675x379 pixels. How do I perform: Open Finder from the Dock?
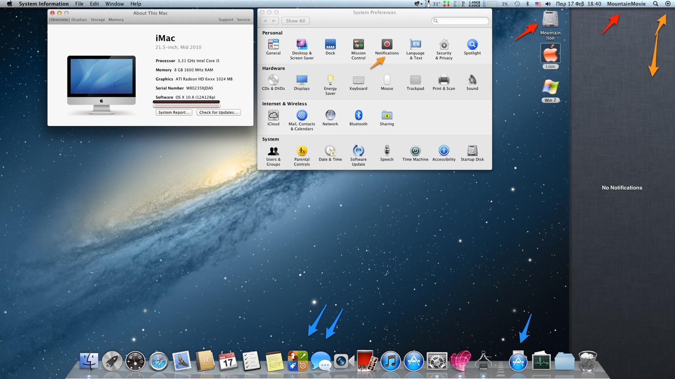[x=89, y=362]
